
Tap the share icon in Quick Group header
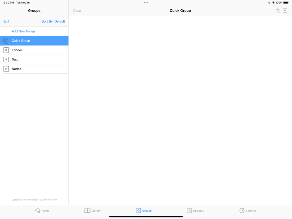pyautogui.click(x=277, y=11)
